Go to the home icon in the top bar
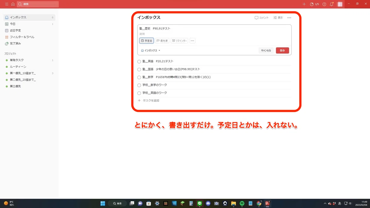 (x=13, y=4)
